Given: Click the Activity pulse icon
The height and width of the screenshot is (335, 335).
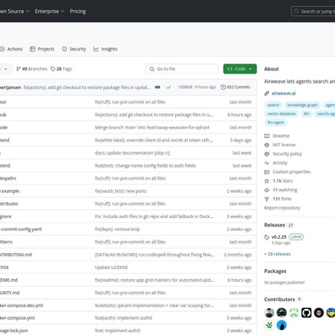Looking at the screenshot, I should coord(266,163).
